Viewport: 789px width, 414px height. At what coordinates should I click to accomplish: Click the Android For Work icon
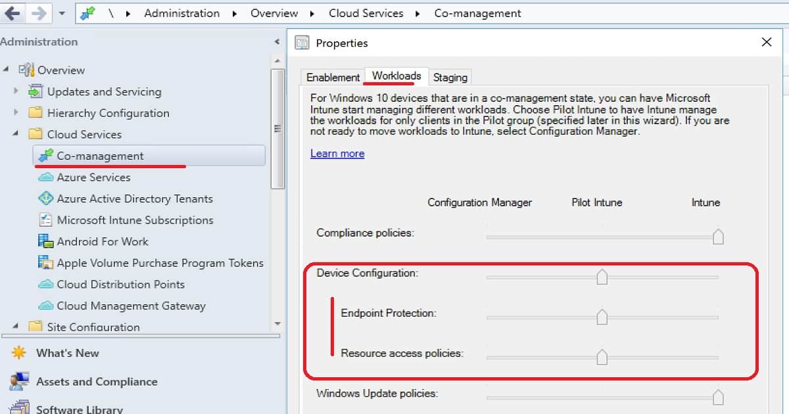(x=45, y=241)
